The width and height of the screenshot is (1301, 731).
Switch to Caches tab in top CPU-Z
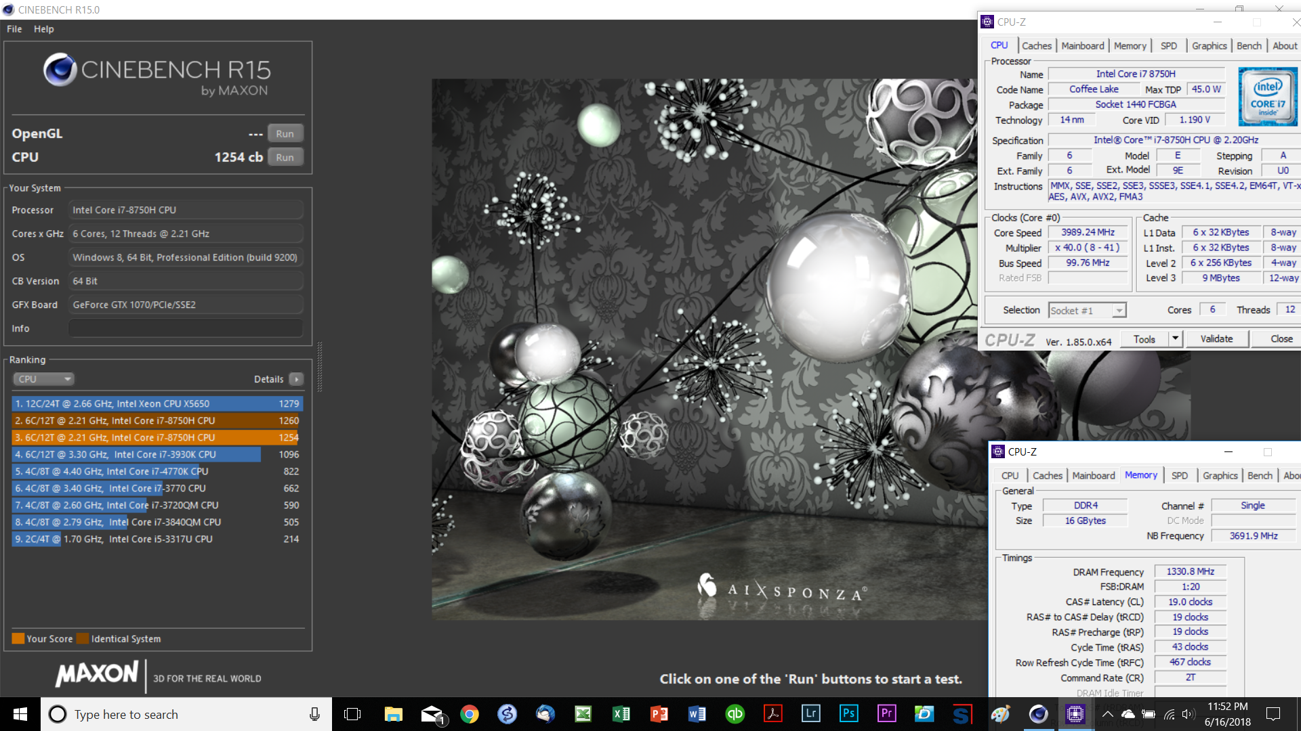1036,45
